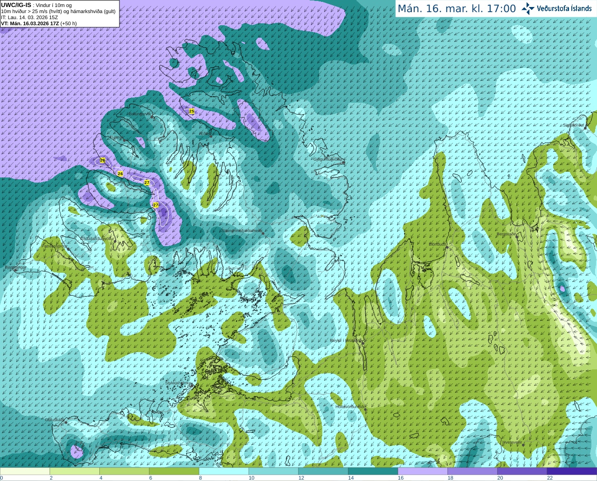
Task: Click the Bolungarvík station label
Action: pos(139,113)
